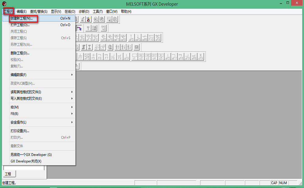Open the 在线(O) menu in menu bar

70,12
